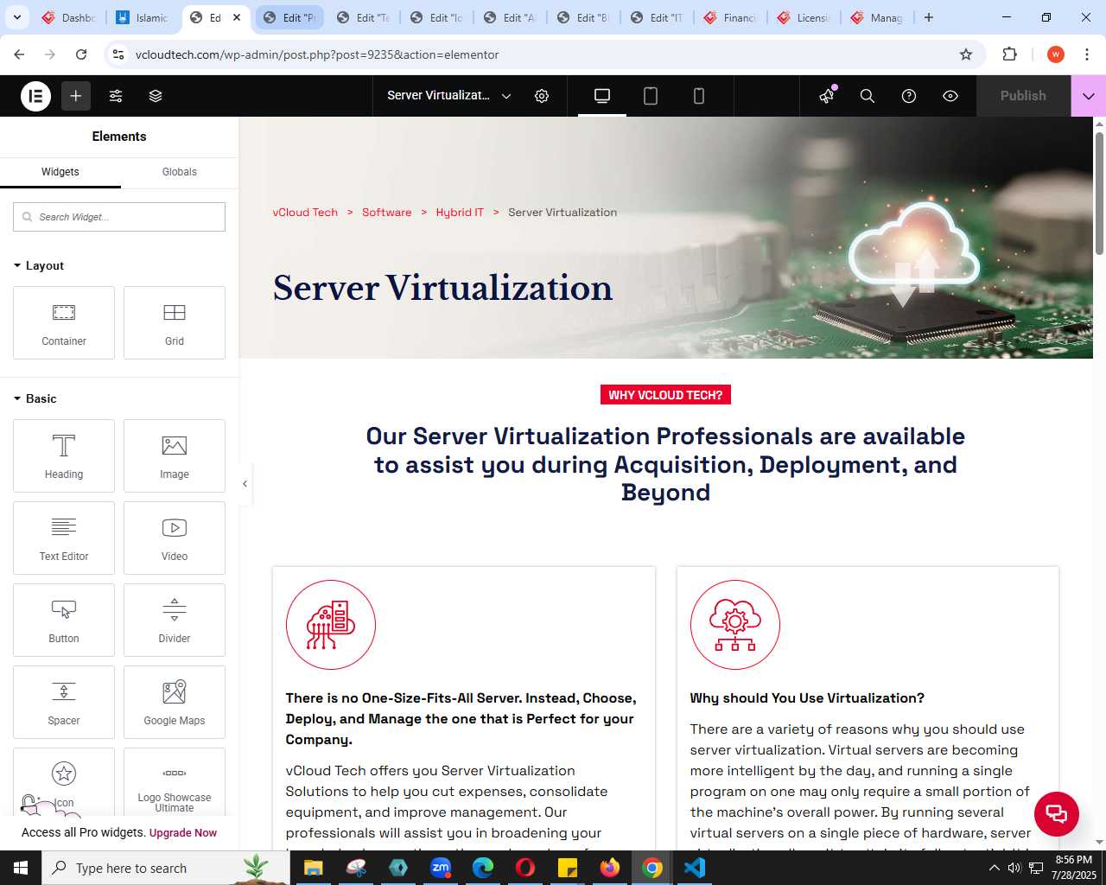Image resolution: width=1106 pixels, height=885 pixels.
Task: Open a new browser tab
Action: point(929,17)
